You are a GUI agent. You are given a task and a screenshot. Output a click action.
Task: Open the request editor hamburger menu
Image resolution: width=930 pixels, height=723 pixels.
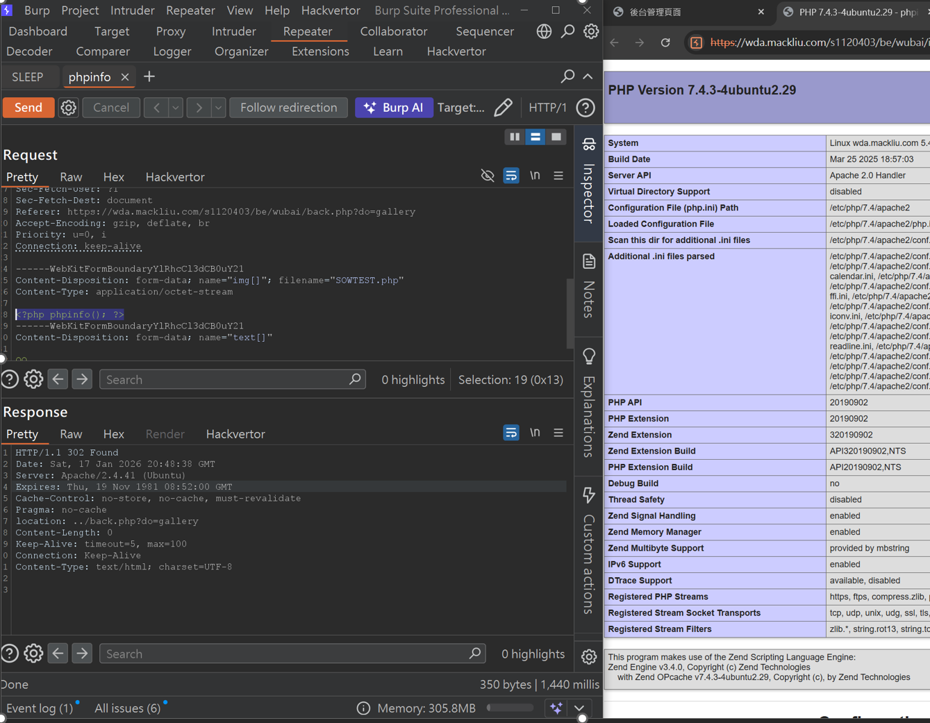[x=558, y=176]
